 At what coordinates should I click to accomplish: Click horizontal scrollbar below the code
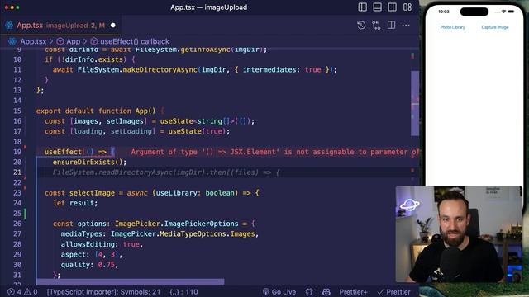coord(131,281)
